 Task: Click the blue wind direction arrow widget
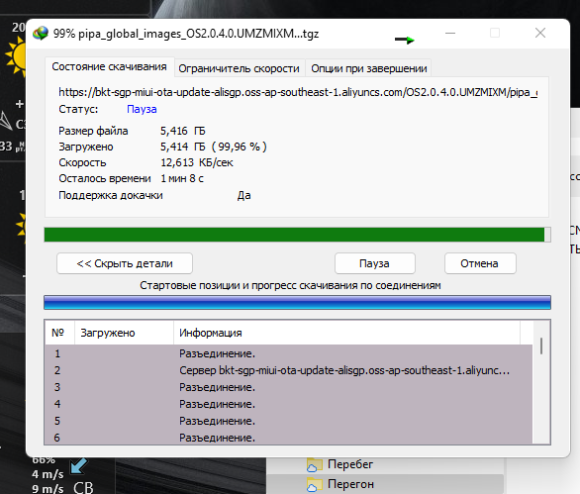(x=78, y=465)
